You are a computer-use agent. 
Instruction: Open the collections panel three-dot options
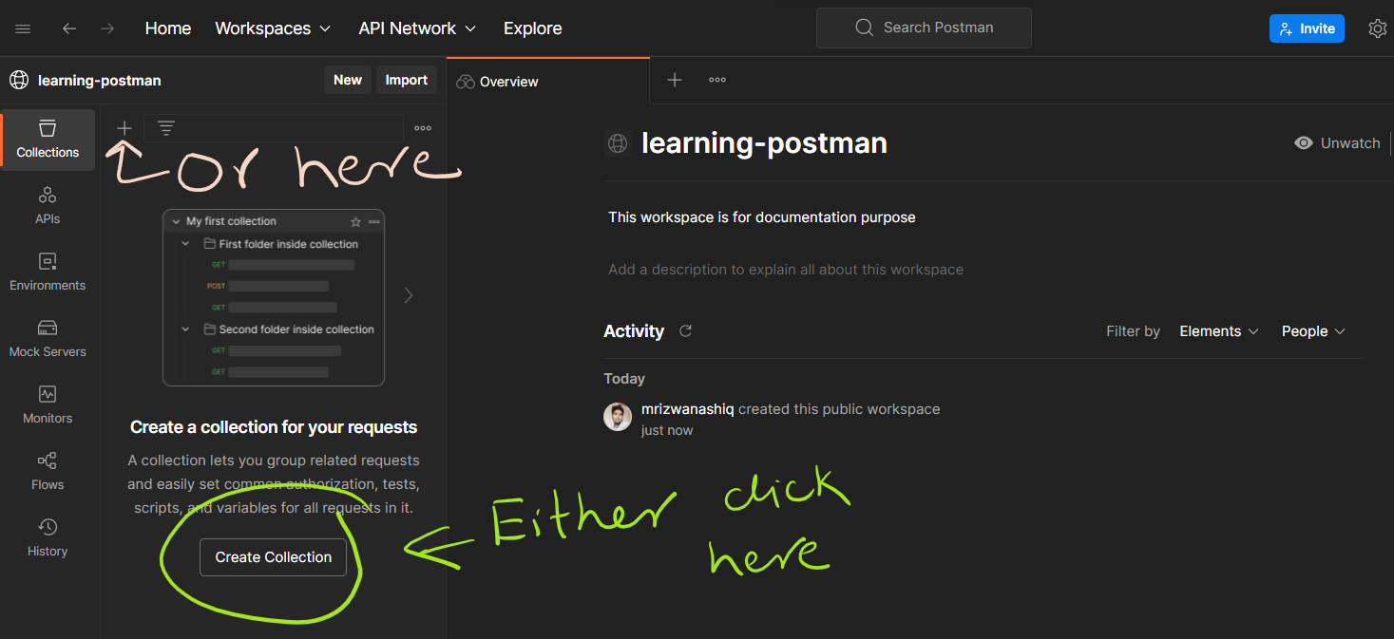pyautogui.click(x=423, y=128)
